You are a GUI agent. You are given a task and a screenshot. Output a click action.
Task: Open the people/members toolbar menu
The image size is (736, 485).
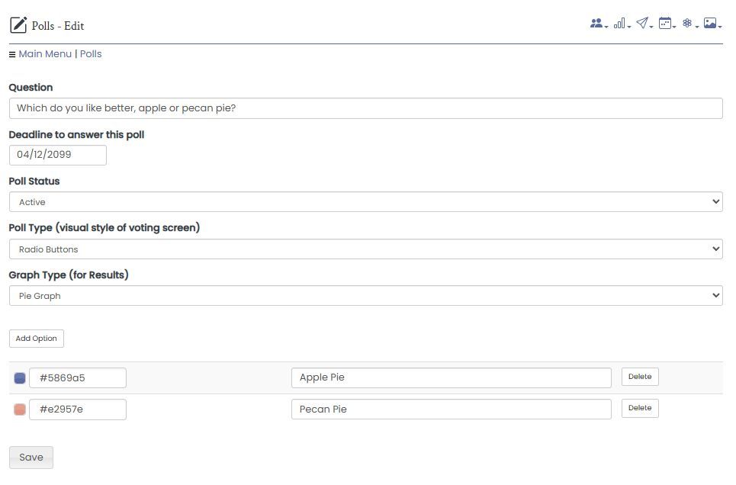599,23
